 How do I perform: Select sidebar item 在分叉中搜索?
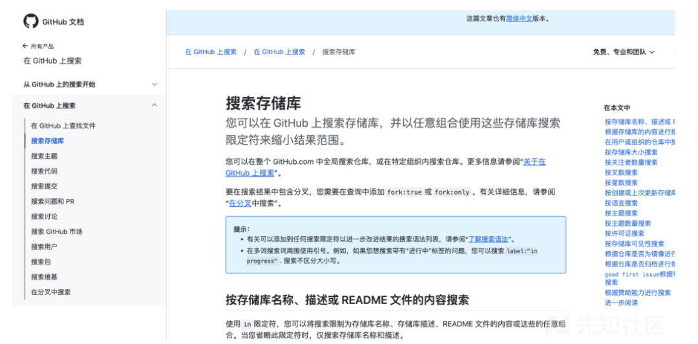pyautogui.click(x=51, y=292)
